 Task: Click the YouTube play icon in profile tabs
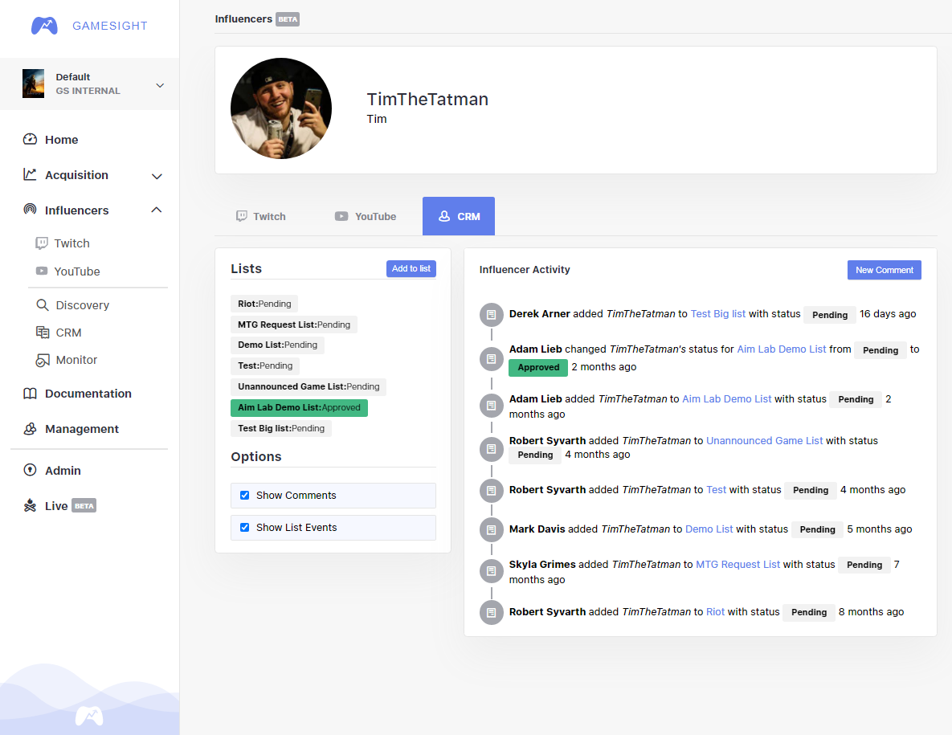(x=341, y=216)
